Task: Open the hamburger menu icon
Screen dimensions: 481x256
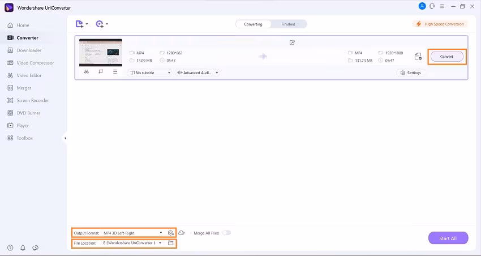Action: pos(442,6)
